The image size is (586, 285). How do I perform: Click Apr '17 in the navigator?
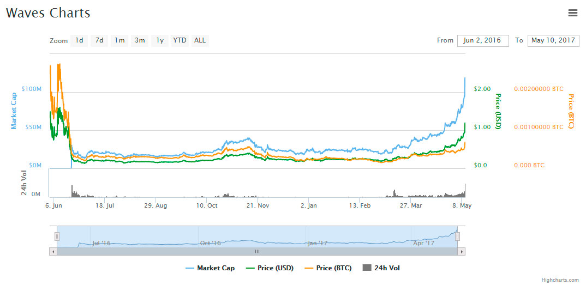tap(424, 243)
